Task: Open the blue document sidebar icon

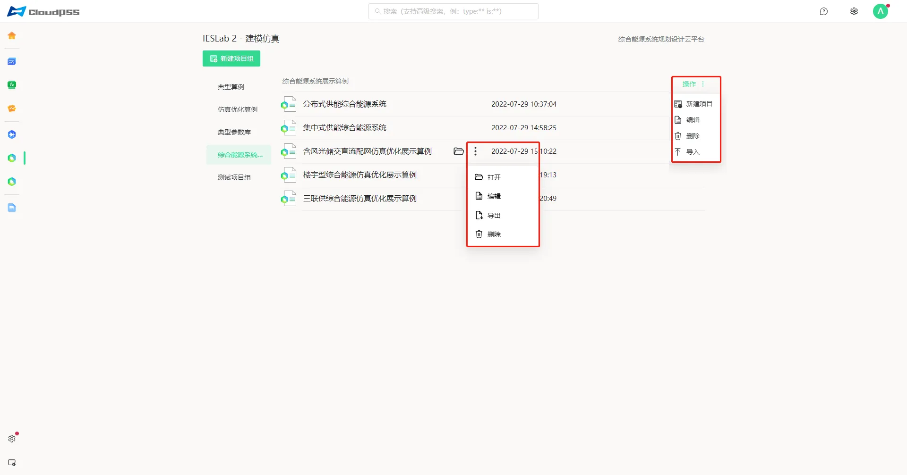Action: (x=12, y=208)
